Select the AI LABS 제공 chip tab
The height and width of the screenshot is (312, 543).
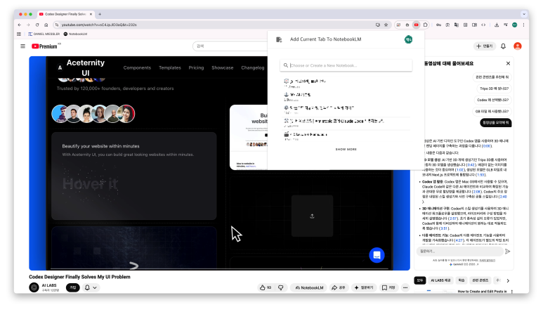441,280
